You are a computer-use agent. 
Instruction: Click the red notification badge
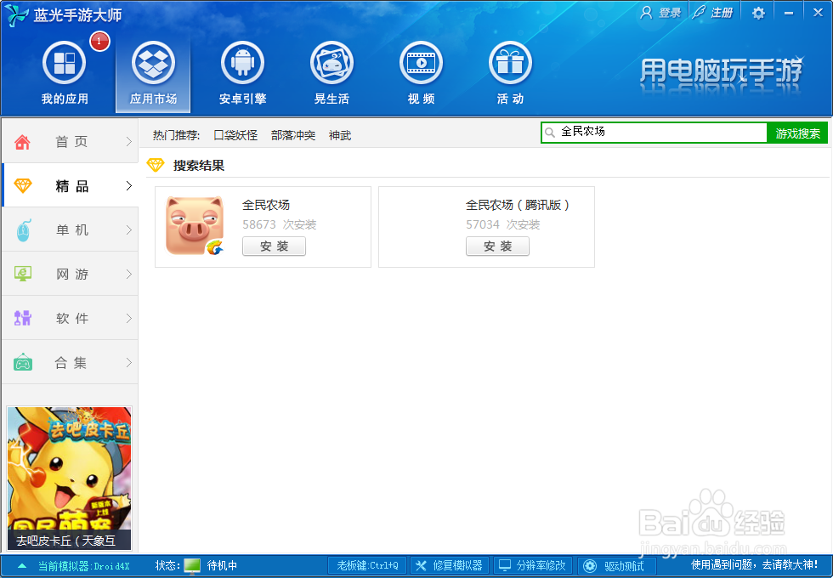[99, 41]
